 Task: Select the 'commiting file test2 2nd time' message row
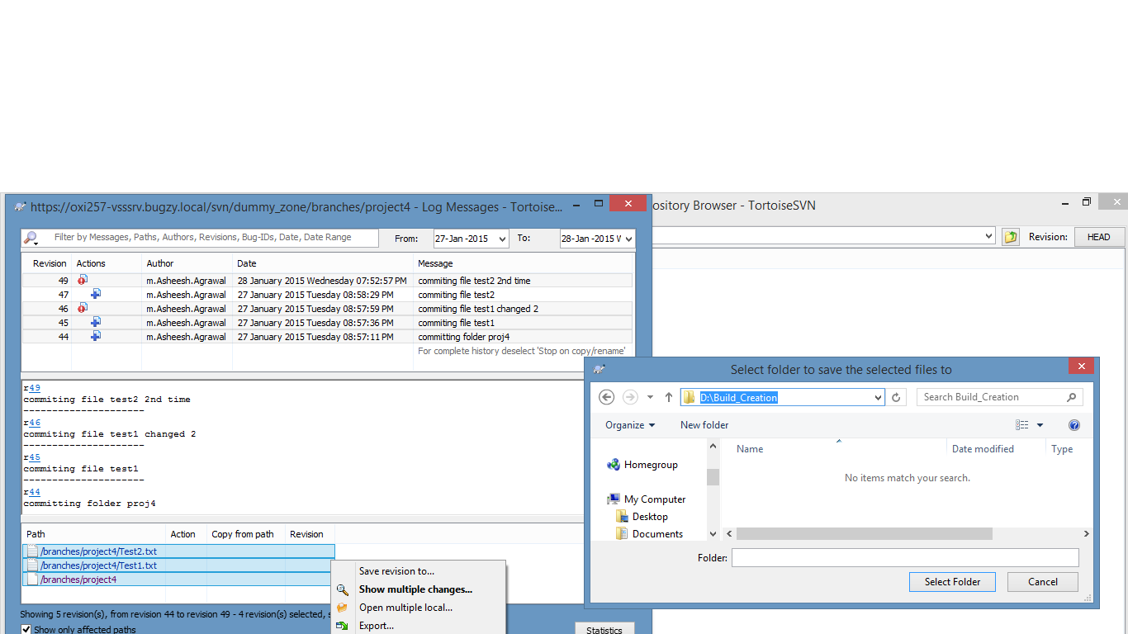328,281
